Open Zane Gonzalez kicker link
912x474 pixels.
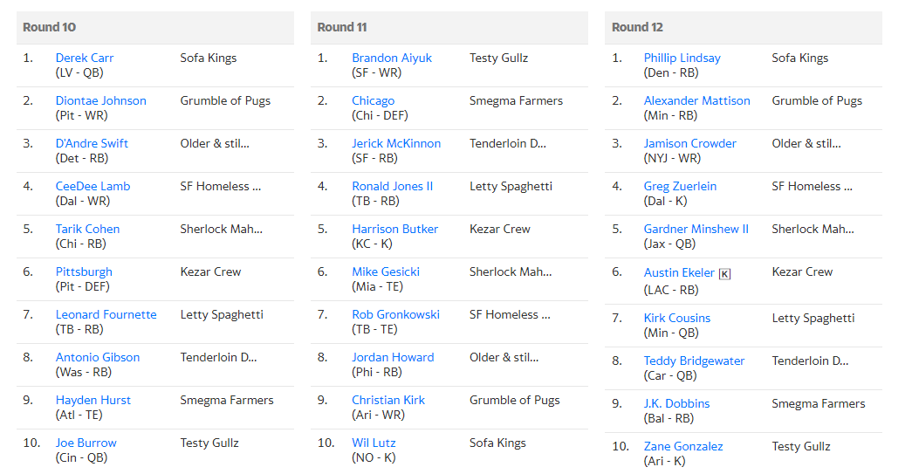(683, 447)
